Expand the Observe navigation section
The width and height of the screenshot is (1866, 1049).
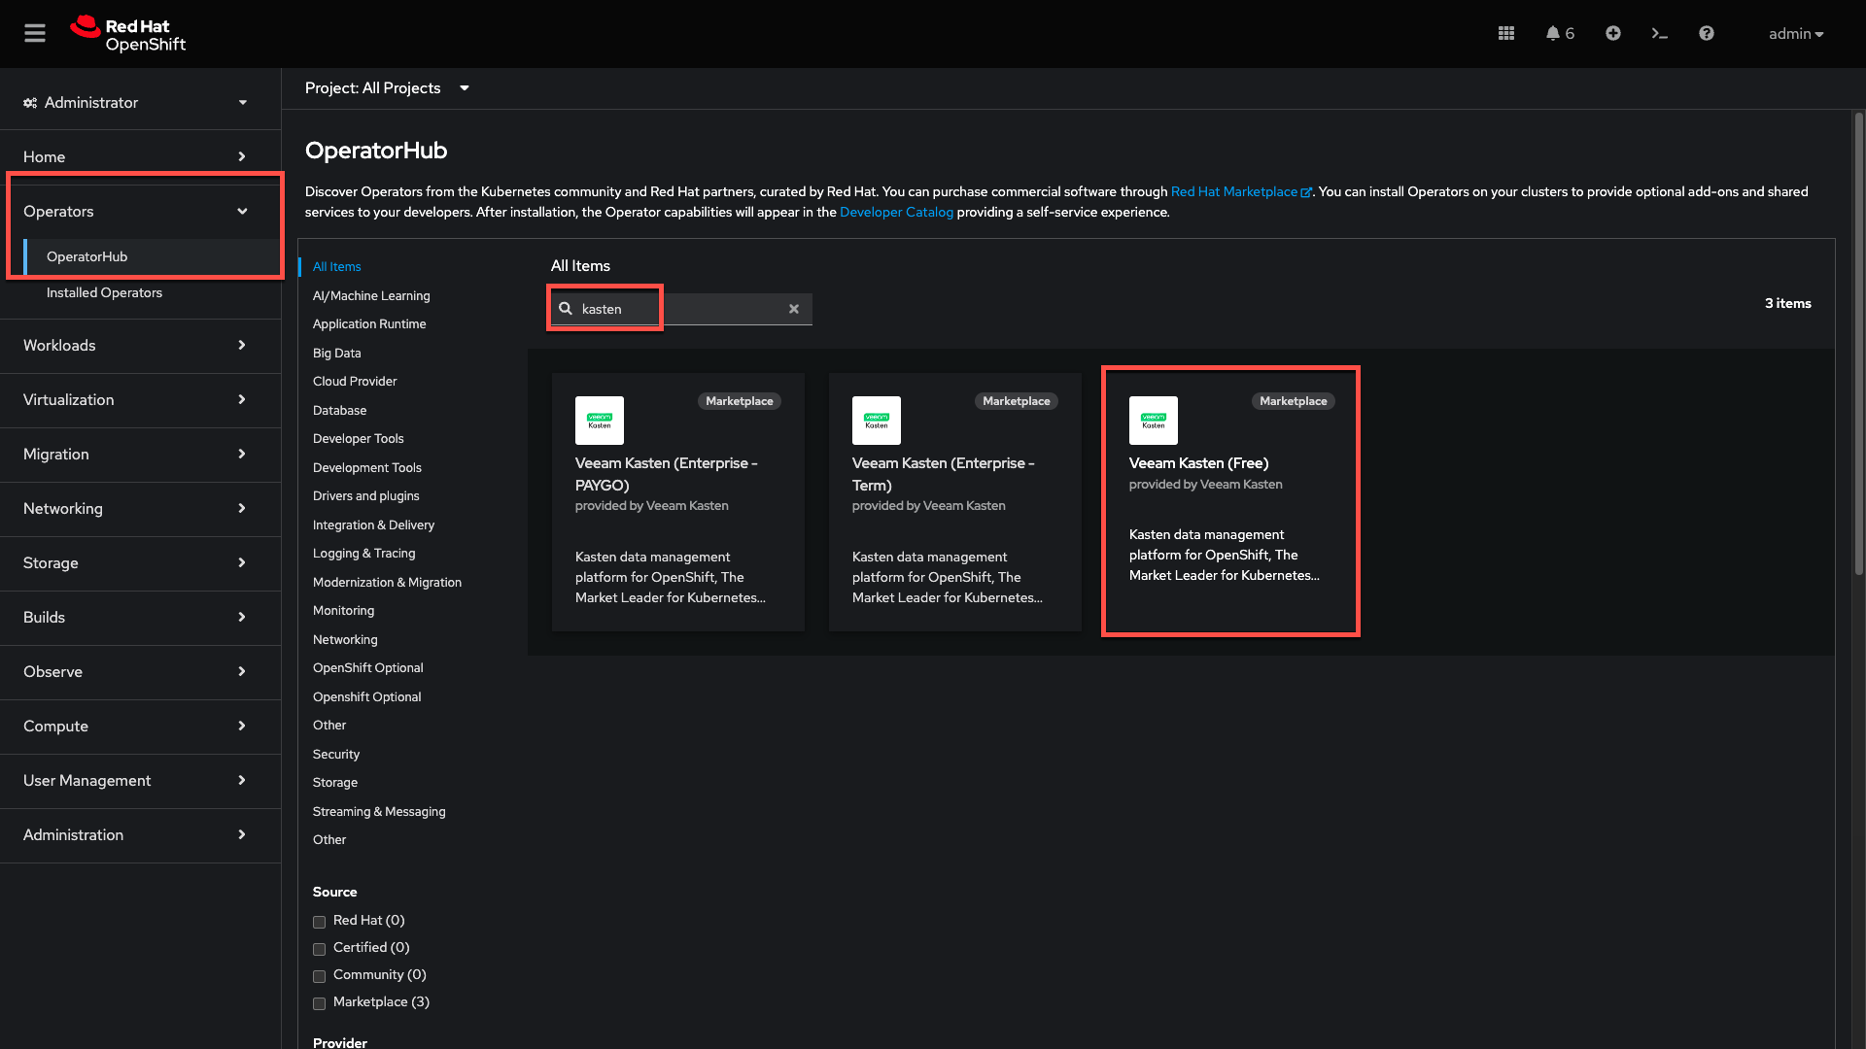(140, 671)
